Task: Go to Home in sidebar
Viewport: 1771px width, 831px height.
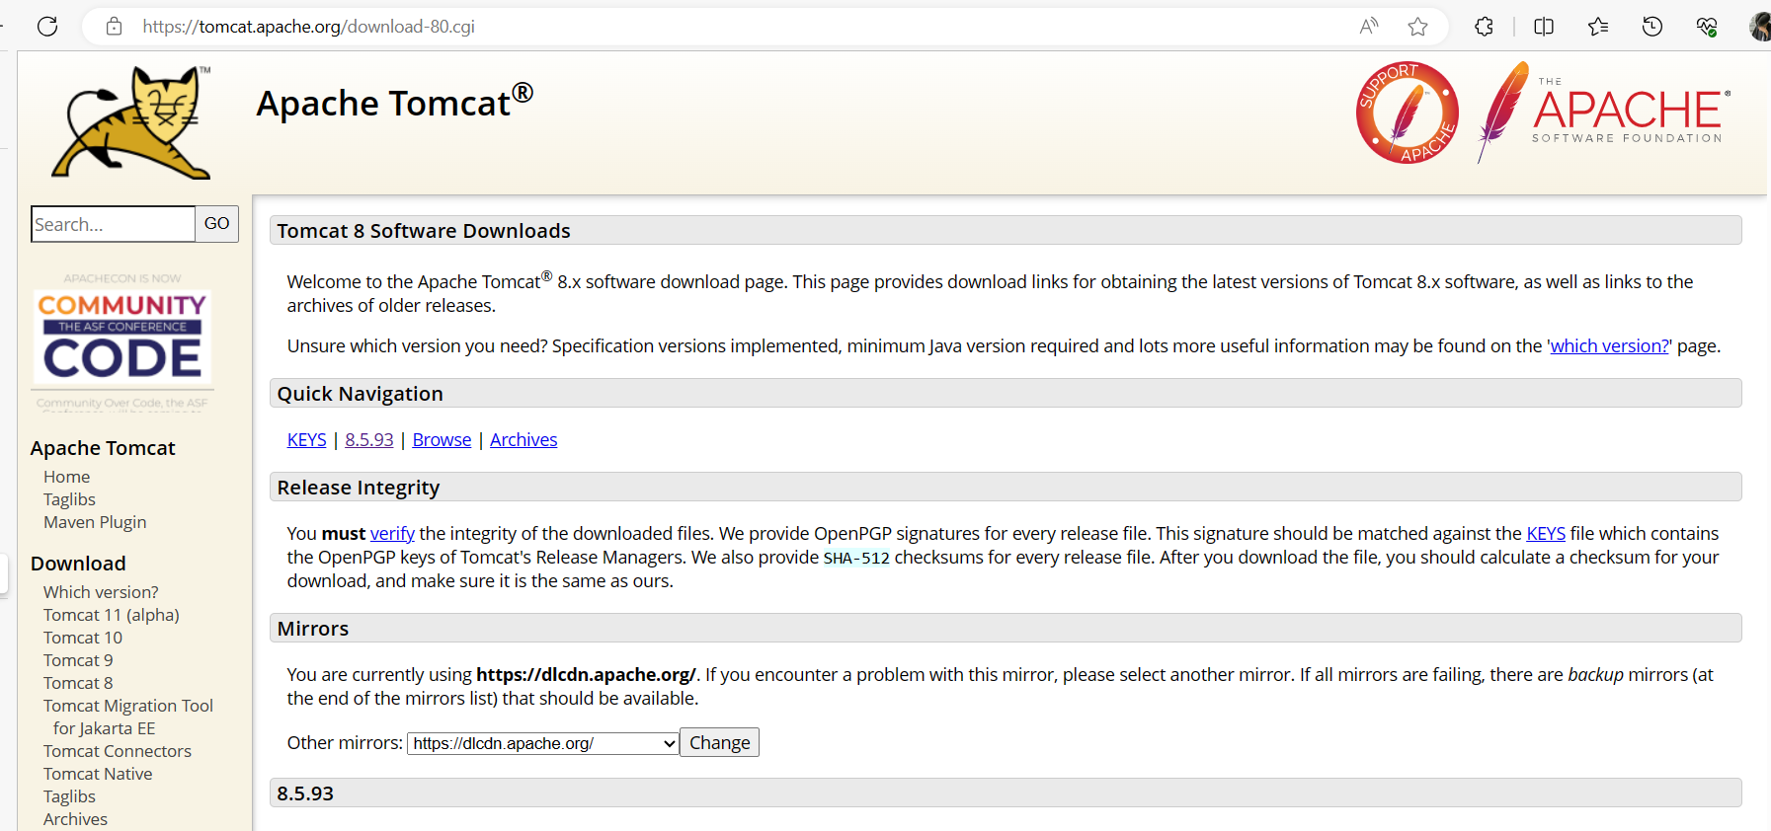Action: (66, 477)
